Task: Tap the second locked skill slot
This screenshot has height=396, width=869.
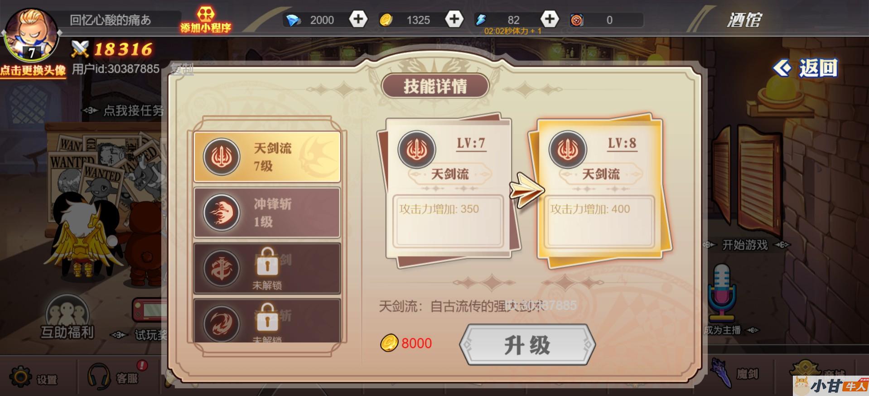Action: pyautogui.click(x=267, y=321)
